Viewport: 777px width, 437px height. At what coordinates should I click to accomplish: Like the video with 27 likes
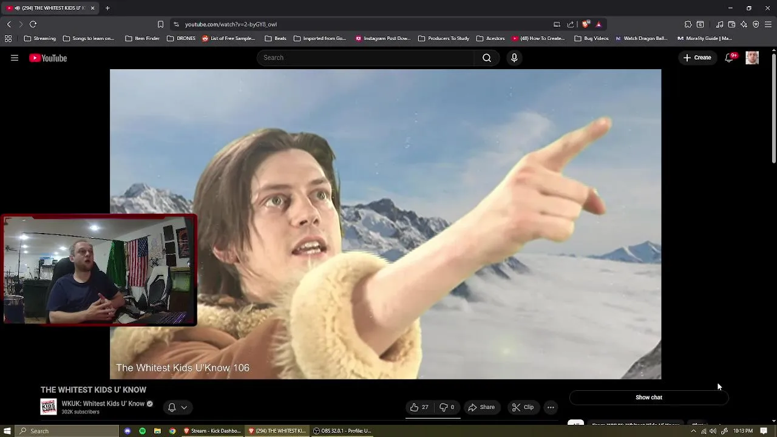(x=419, y=407)
